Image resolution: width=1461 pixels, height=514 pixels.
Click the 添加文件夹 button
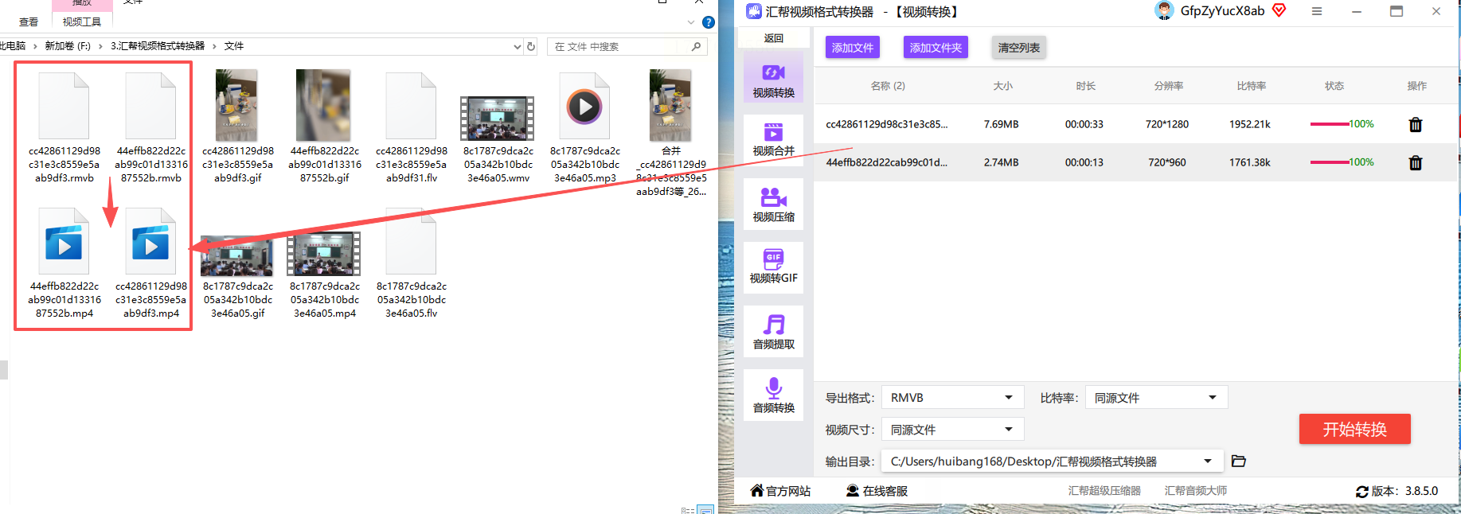(936, 47)
